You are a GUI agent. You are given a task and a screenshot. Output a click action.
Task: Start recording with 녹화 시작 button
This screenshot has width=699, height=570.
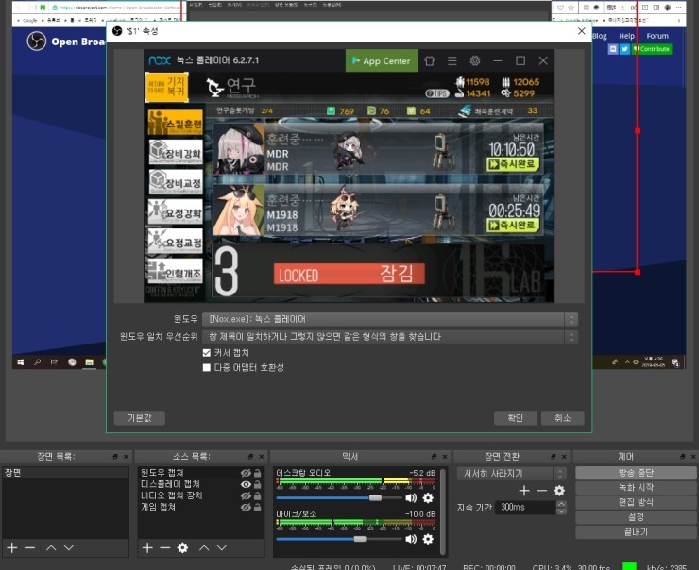click(x=636, y=488)
